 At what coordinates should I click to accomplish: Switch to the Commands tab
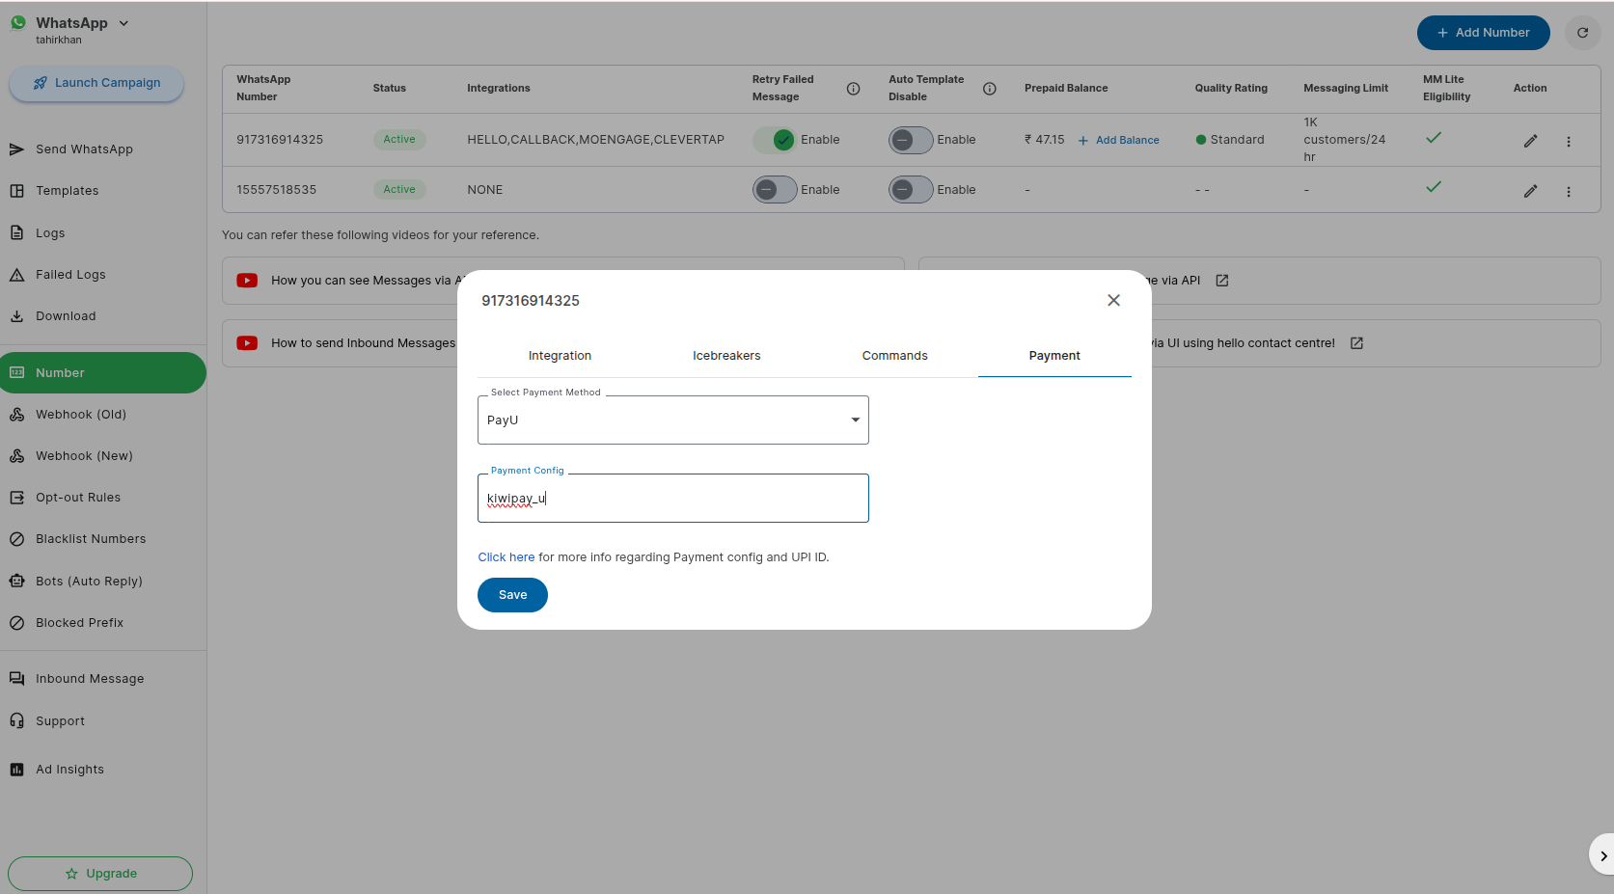(x=894, y=356)
